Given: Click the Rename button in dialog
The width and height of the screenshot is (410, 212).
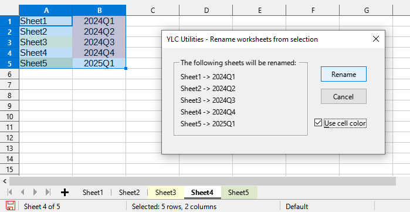Looking at the screenshot, I should pos(343,74).
